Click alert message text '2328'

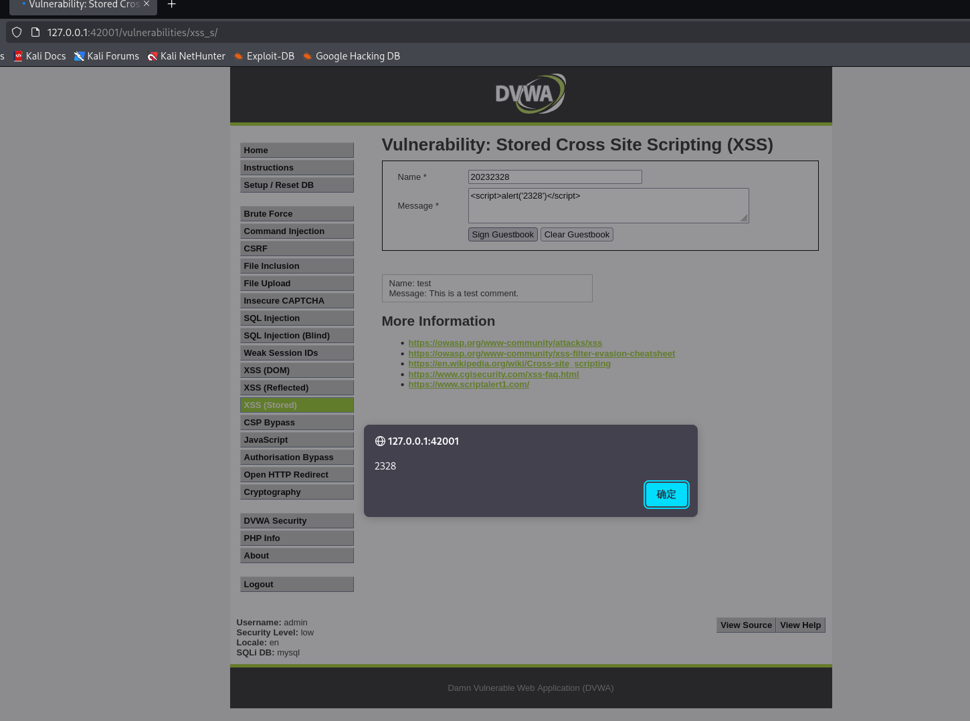coord(385,466)
